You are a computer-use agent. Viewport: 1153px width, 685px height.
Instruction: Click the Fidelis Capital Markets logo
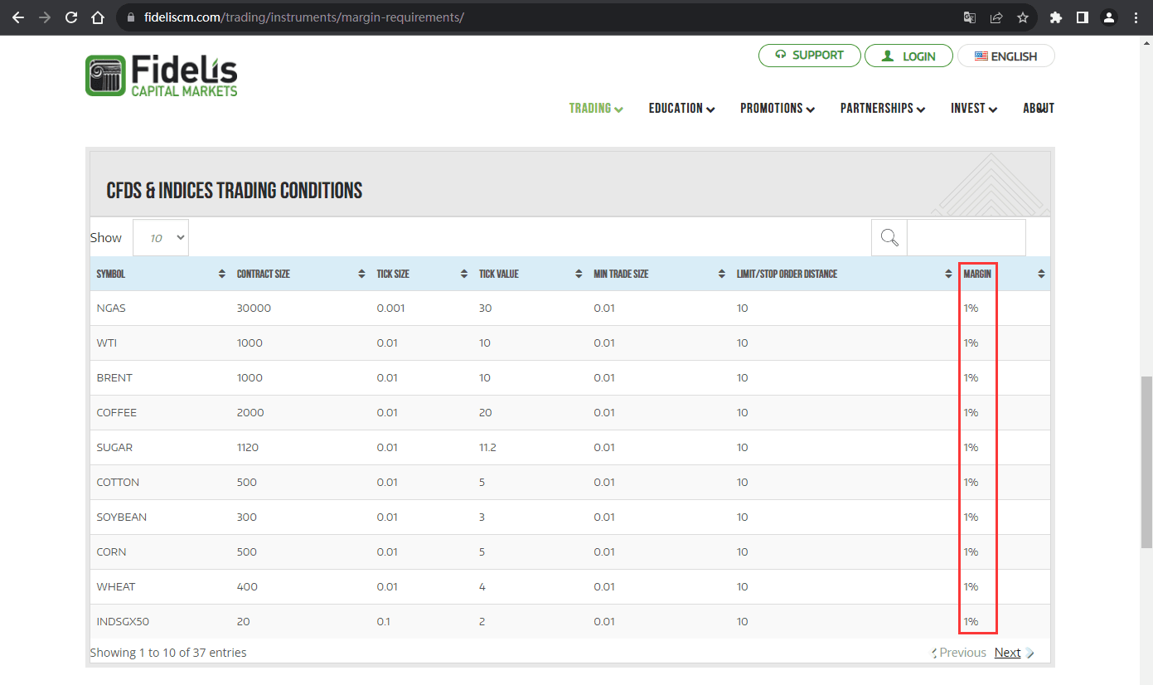tap(162, 76)
